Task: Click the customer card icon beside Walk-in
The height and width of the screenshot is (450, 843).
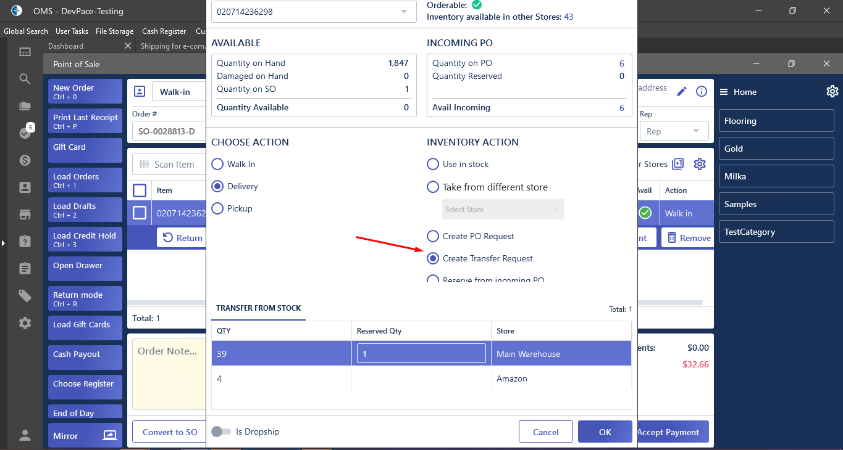Action: click(140, 91)
